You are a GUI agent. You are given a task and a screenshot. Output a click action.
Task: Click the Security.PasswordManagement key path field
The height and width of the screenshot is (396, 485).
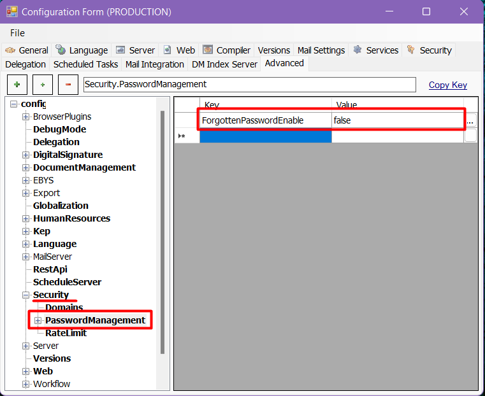click(249, 85)
